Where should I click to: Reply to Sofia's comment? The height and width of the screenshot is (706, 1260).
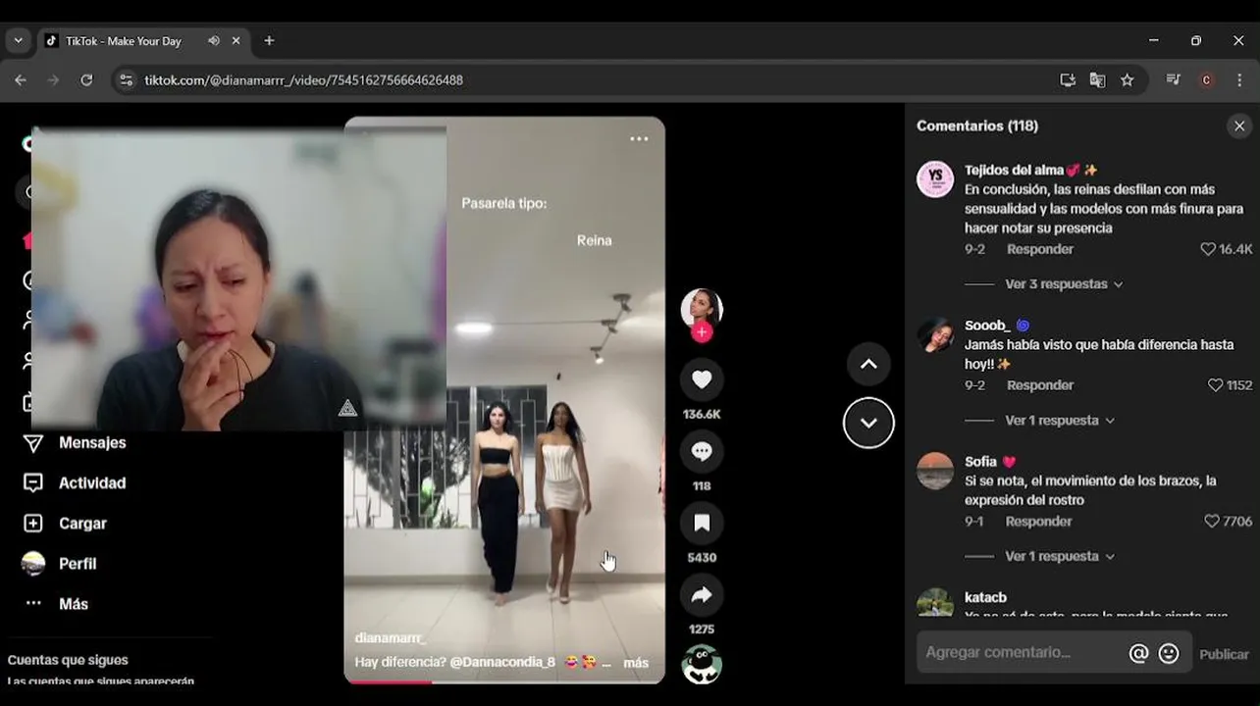point(1038,522)
